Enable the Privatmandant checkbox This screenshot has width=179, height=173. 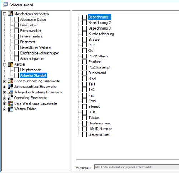[16, 31]
